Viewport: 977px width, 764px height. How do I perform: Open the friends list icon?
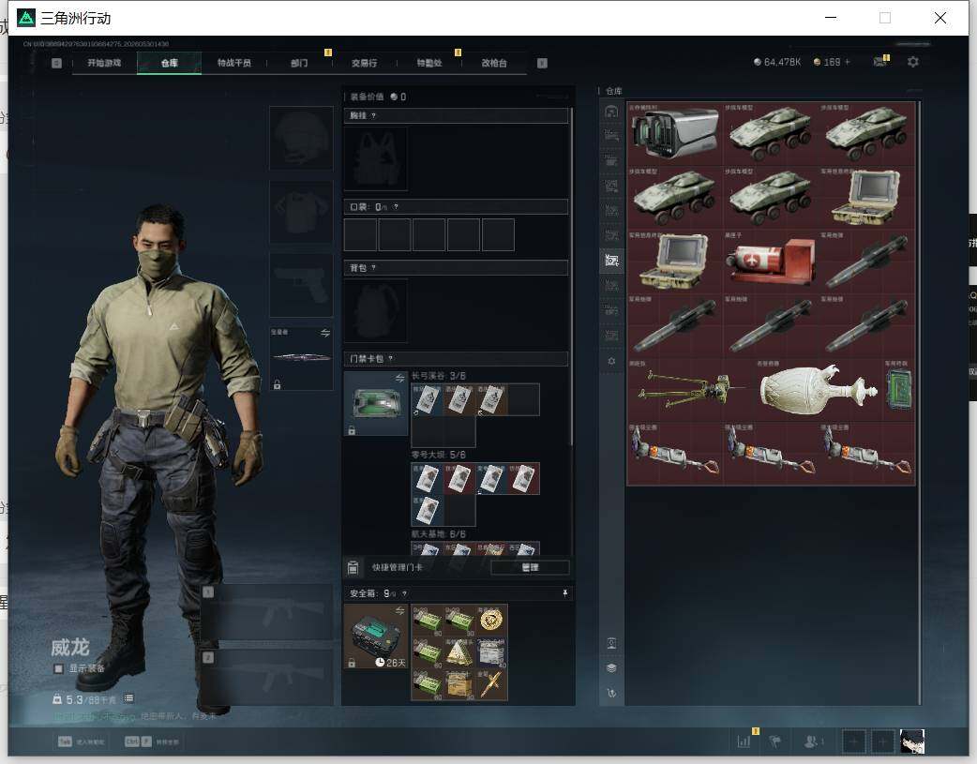[x=811, y=742]
